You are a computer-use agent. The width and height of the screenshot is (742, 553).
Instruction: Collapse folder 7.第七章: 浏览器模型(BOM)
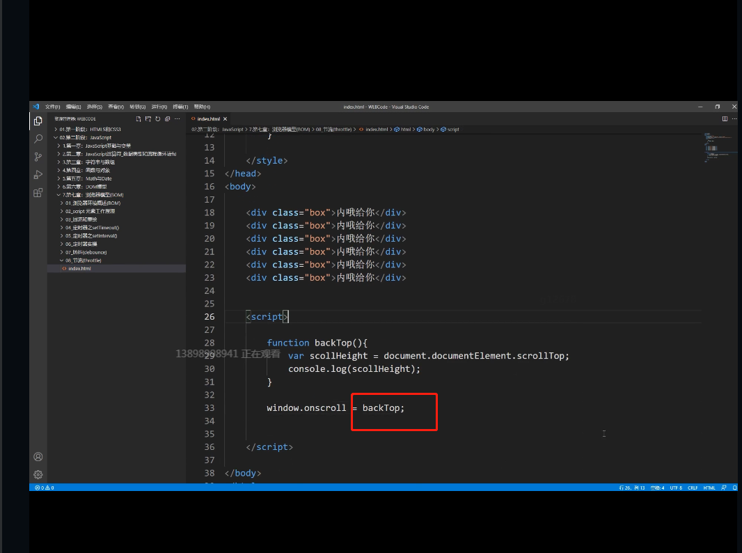click(x=116, y=194)
